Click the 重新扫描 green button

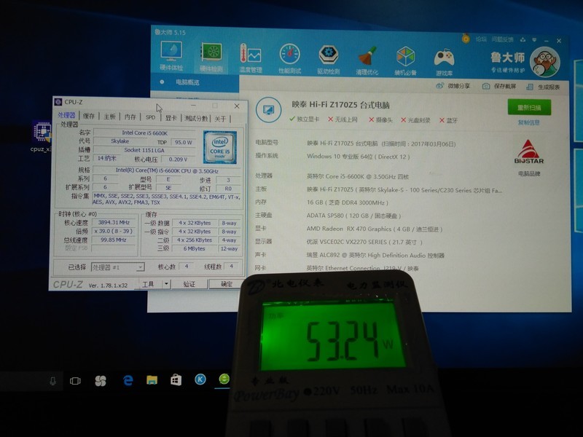pos(529,107)
